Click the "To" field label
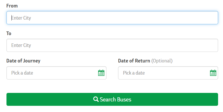The width and height of the screenshot is (223, 112). pos(9,34)
